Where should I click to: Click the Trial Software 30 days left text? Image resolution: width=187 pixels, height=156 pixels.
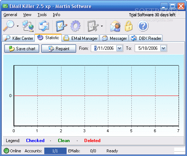(x=152, y=15)
